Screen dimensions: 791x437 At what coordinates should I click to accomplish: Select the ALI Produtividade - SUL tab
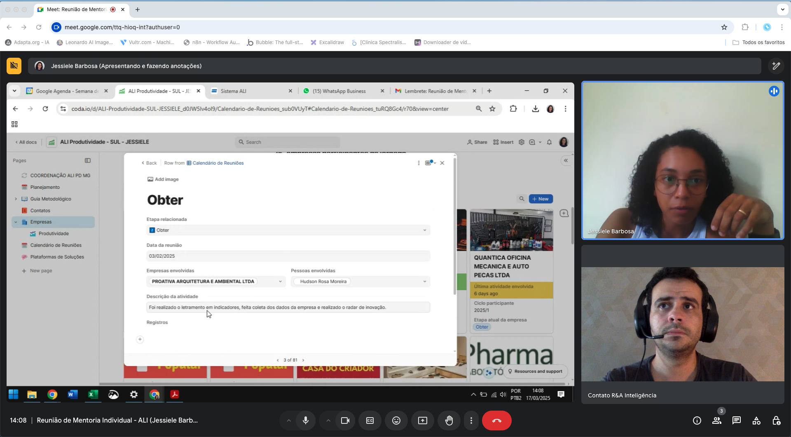click(159, 91)
